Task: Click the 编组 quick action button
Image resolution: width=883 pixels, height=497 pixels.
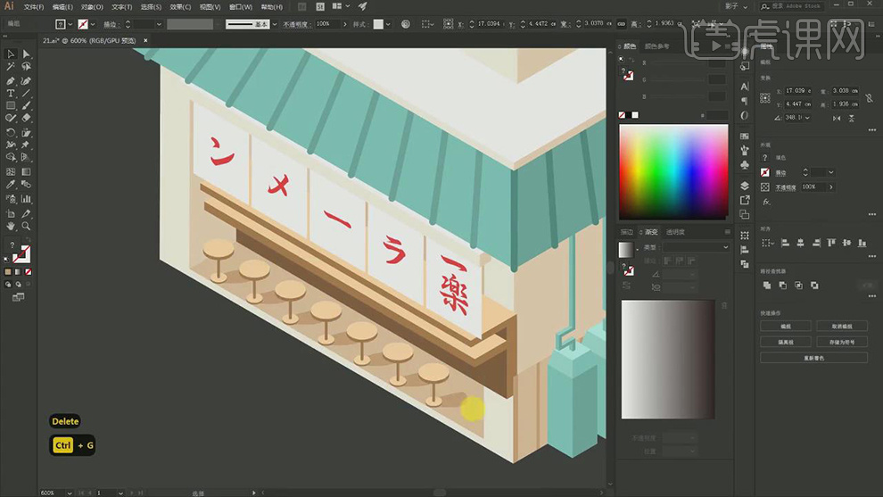Action: pos(786,327)
